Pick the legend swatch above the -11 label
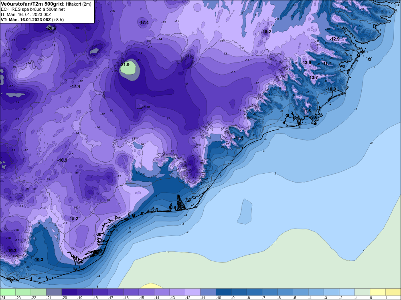Viewport: 401px width, 300px height. click(208, 292)
